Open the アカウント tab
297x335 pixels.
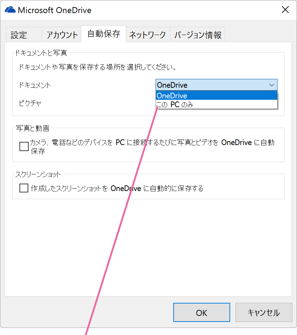click(62, 35)
